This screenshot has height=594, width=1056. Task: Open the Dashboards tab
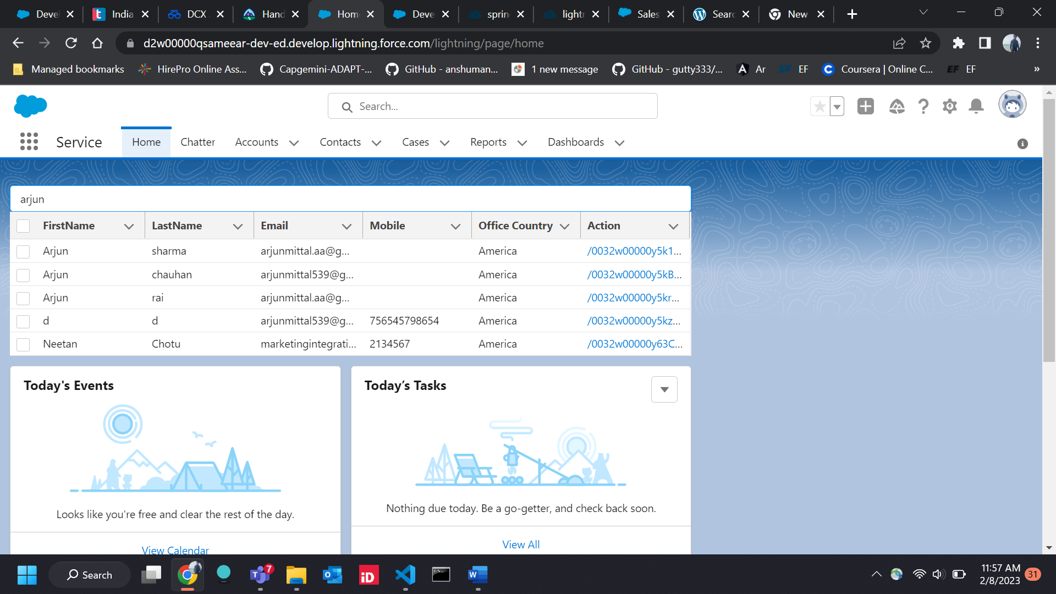click(575, 142)
